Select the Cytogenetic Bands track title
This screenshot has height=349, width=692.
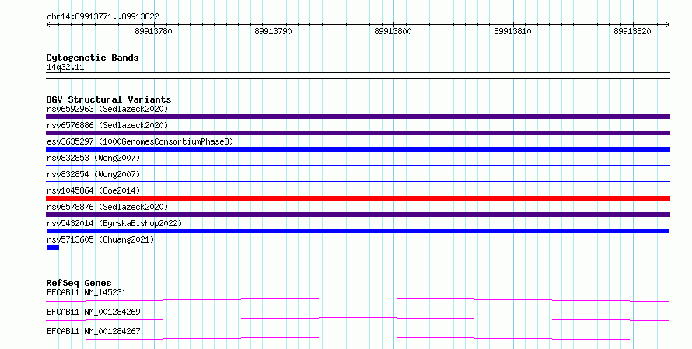pyautogui.click(x=93, y=58)
